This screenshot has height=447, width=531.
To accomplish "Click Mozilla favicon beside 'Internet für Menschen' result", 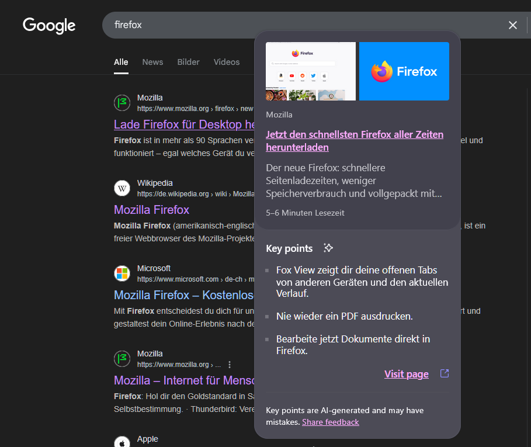I will (122, 359).
